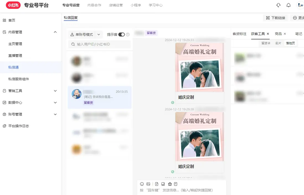The image size is (304, 195).
Task: Click the image upload icon
Action: point(148,184)
